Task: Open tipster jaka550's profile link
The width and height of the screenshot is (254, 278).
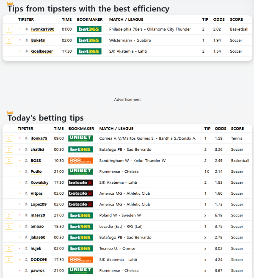Action: pos(37,238)
